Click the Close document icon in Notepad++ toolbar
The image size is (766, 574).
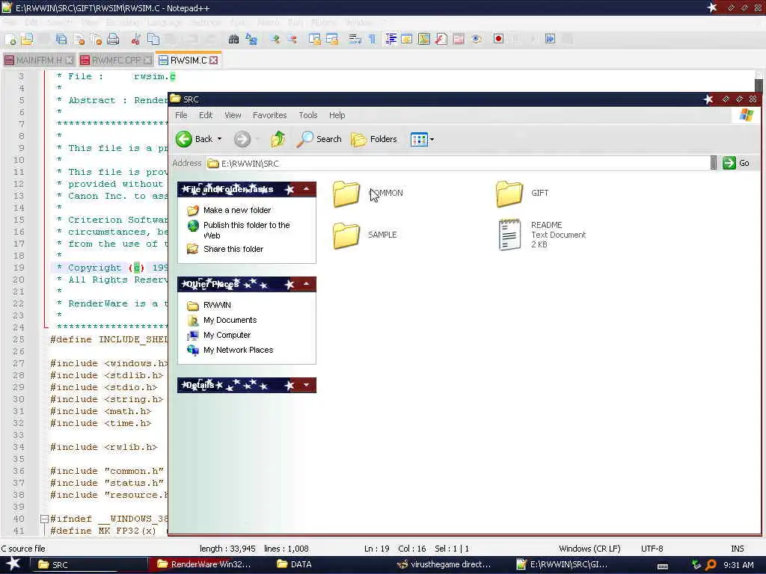pyautogui.click(x=79, y=39)
